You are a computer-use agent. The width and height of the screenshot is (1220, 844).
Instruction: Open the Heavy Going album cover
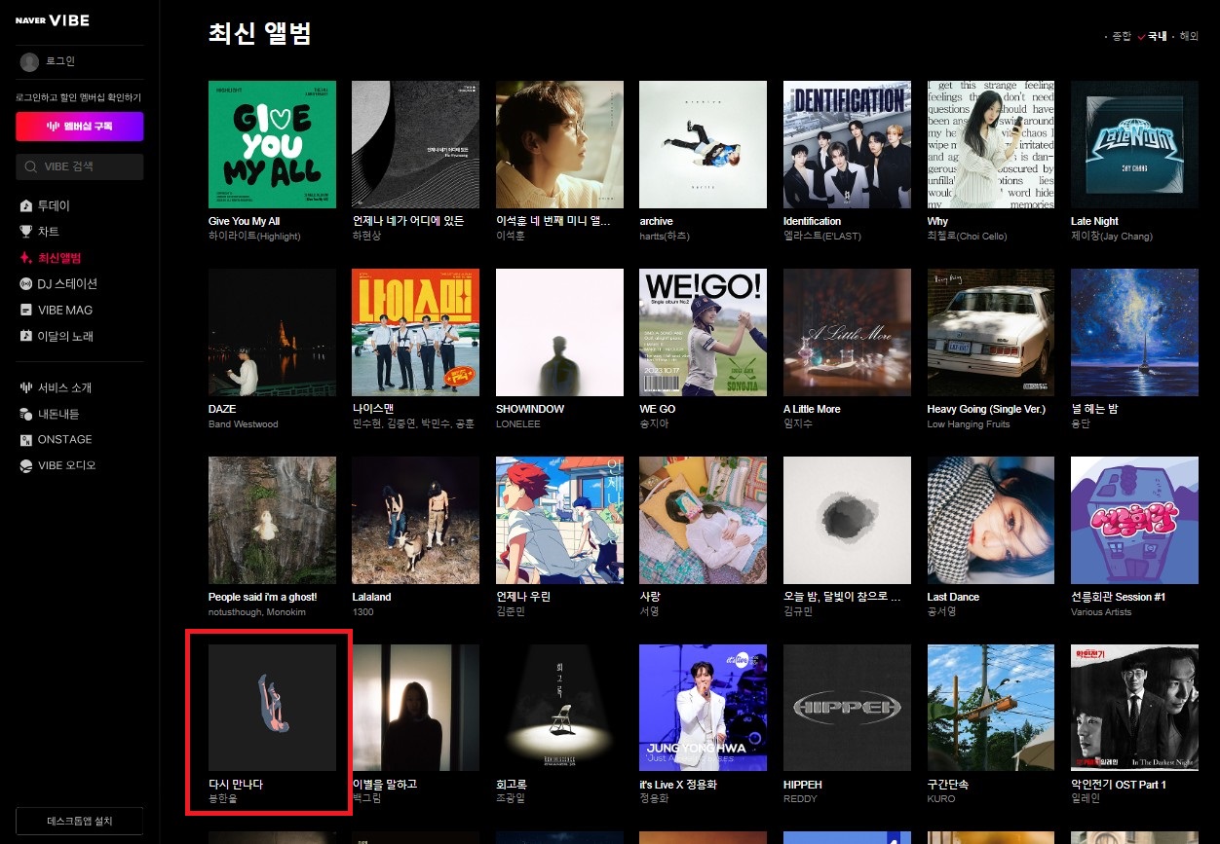pyautogui.click(x=991, y=332)
